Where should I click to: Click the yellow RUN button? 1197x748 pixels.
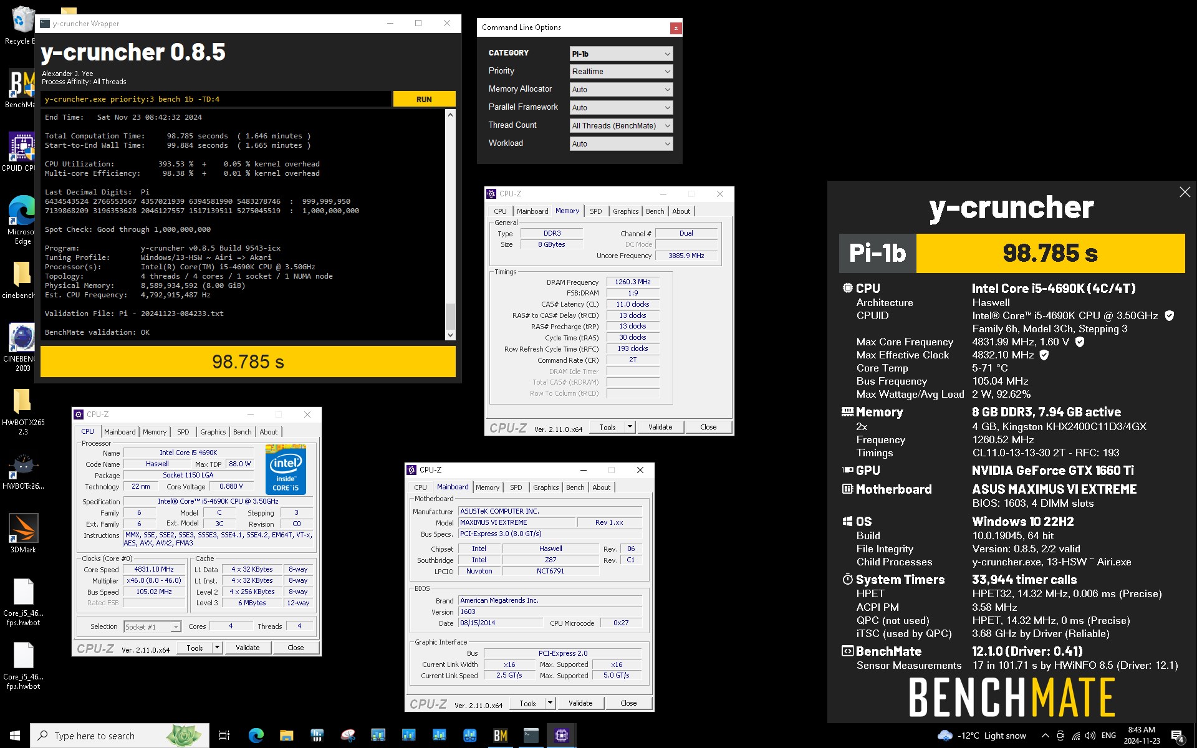(x=424, y=99)
